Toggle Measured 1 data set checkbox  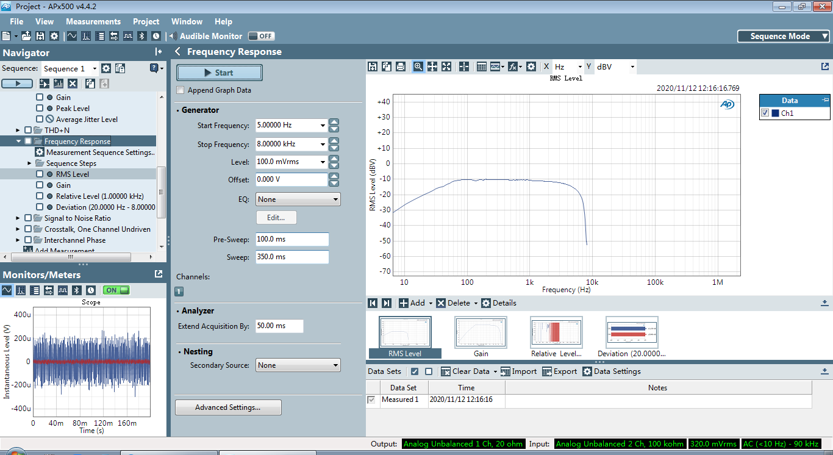coord(371,399)
